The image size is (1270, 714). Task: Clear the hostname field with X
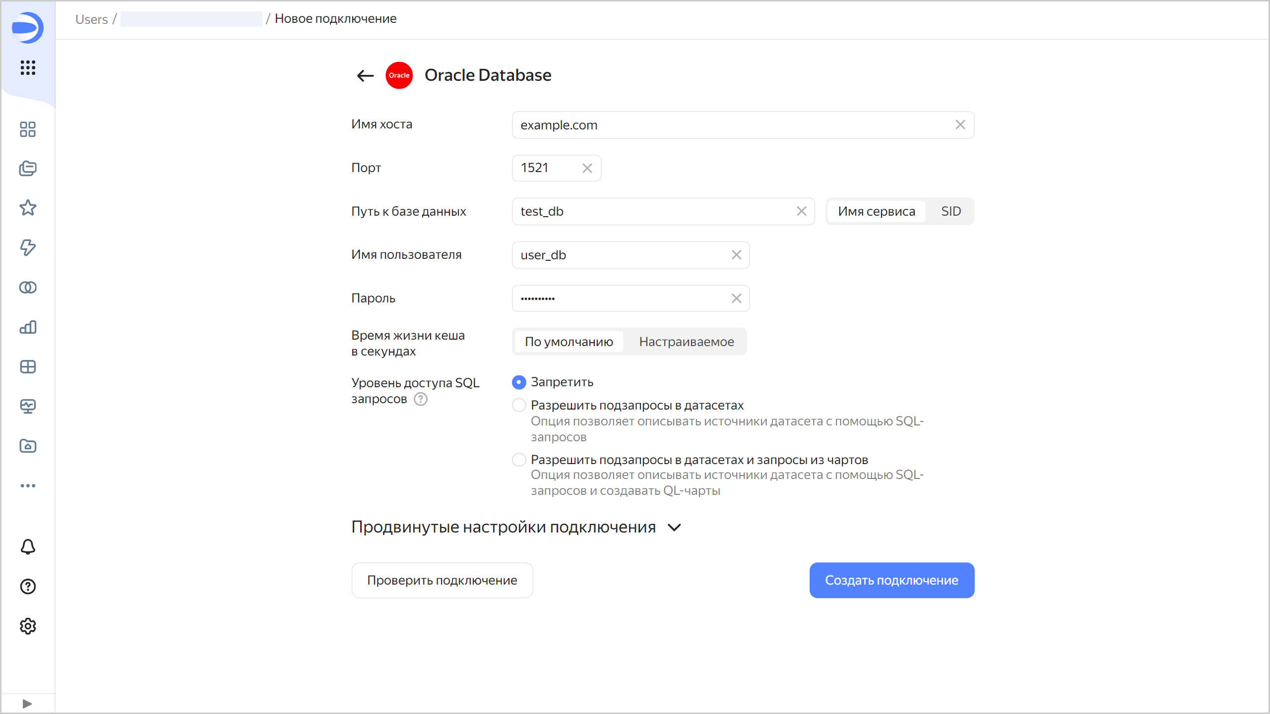(960, 125)
